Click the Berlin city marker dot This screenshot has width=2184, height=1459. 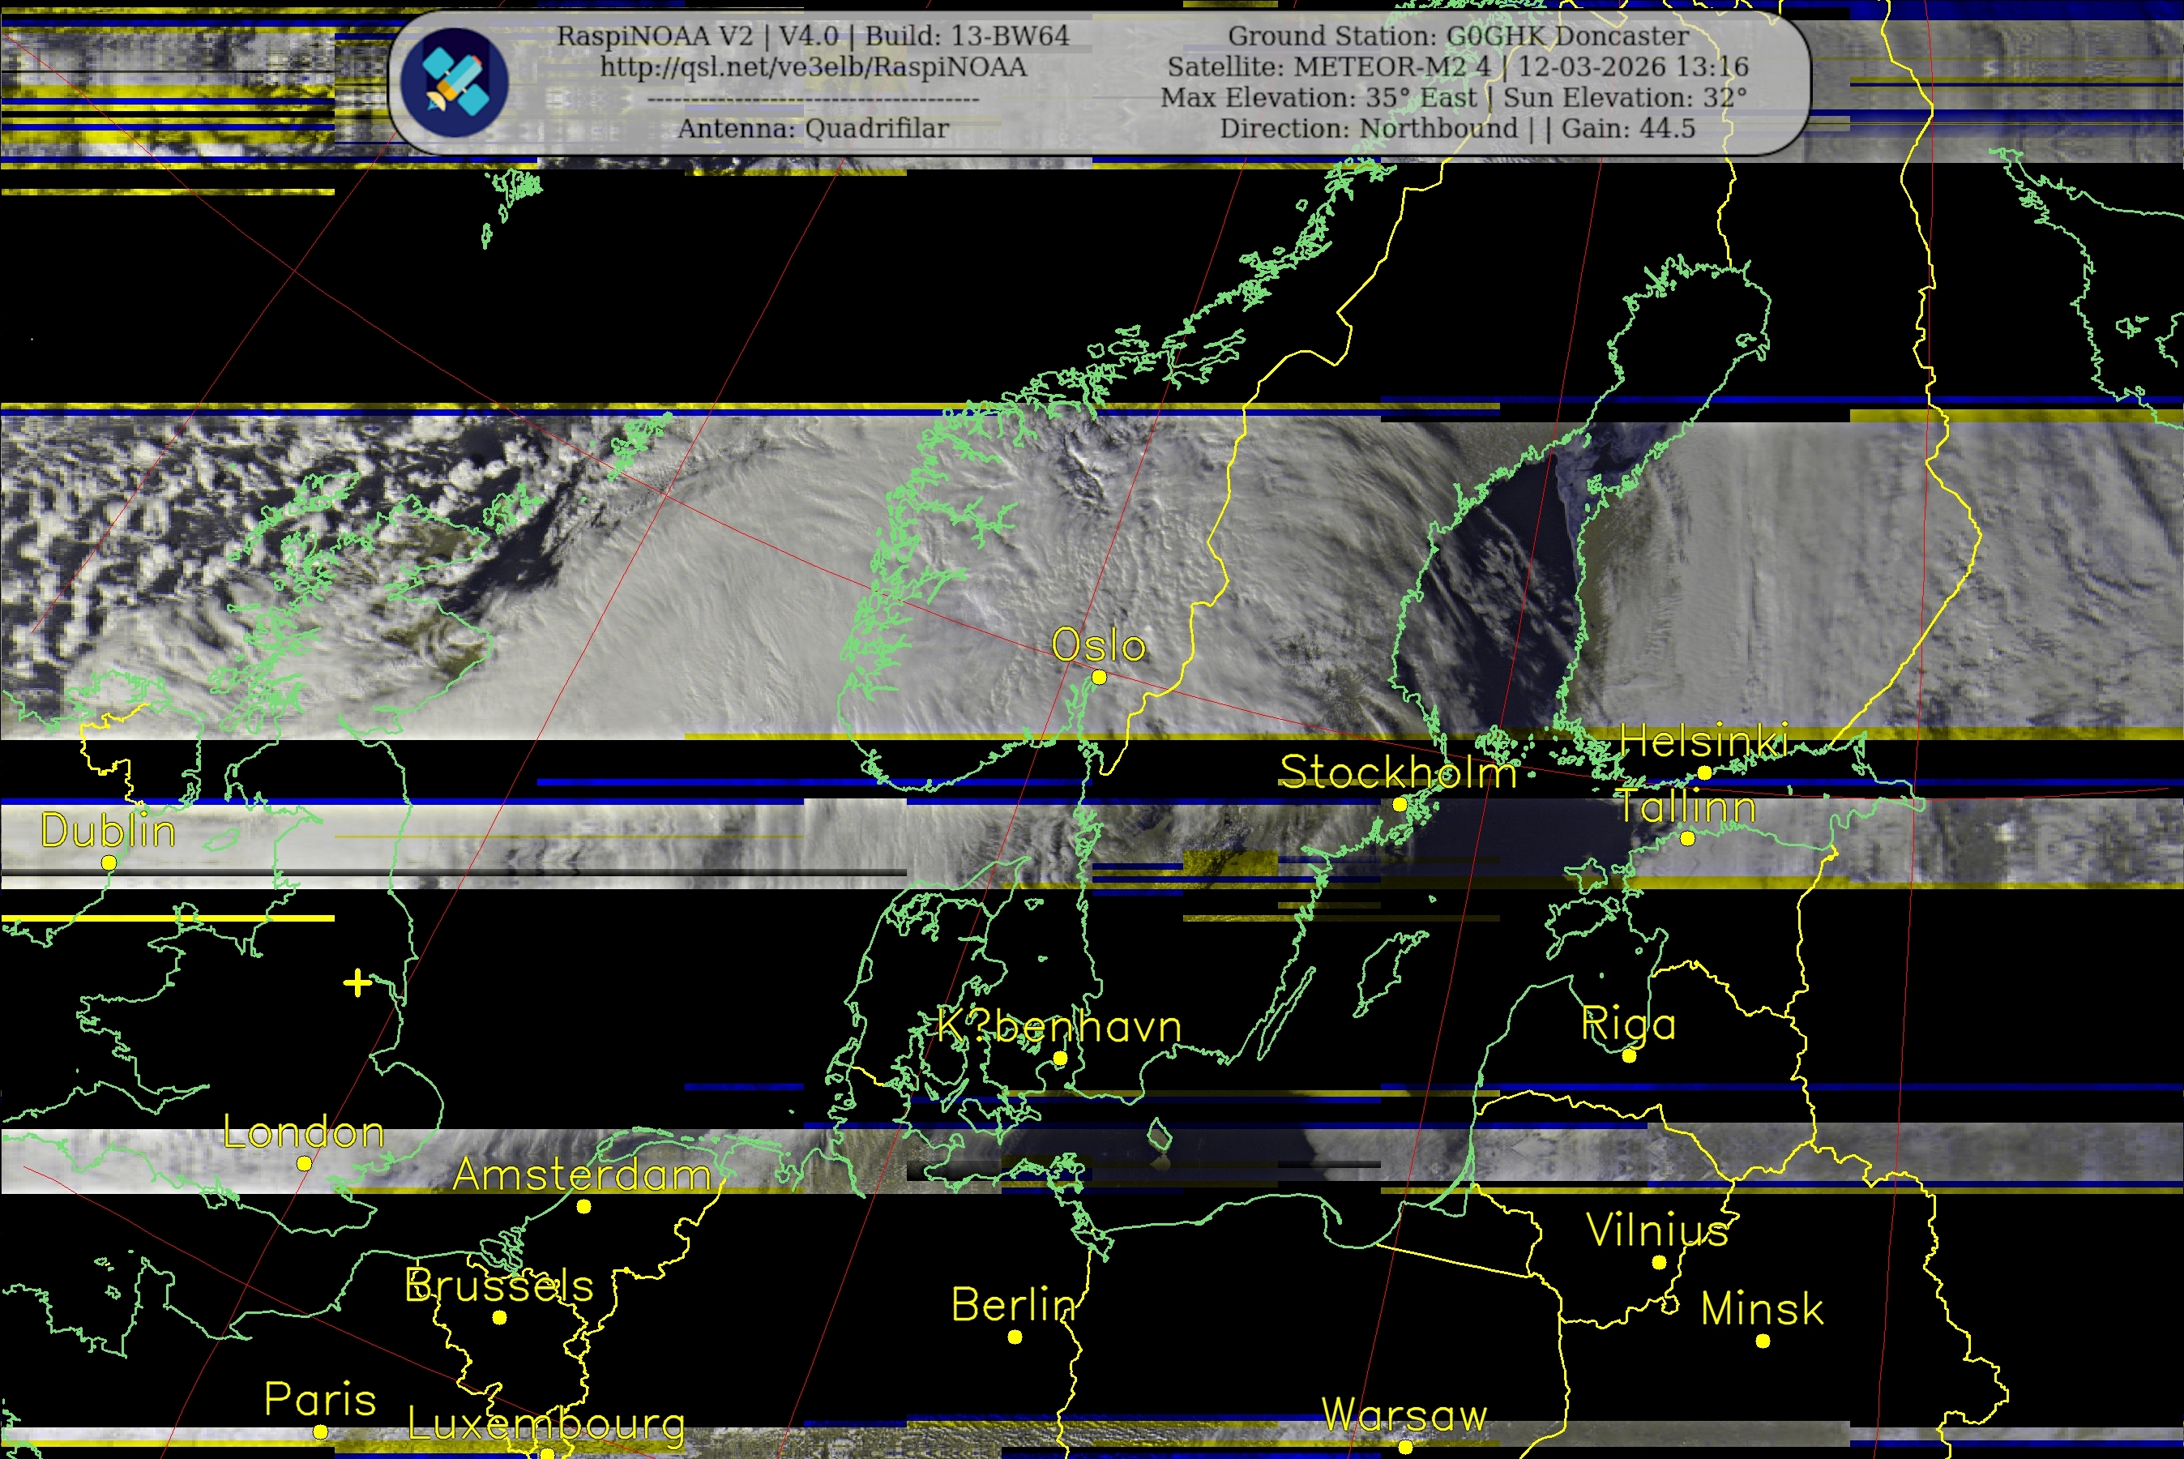click(x=1015, y=1337)
